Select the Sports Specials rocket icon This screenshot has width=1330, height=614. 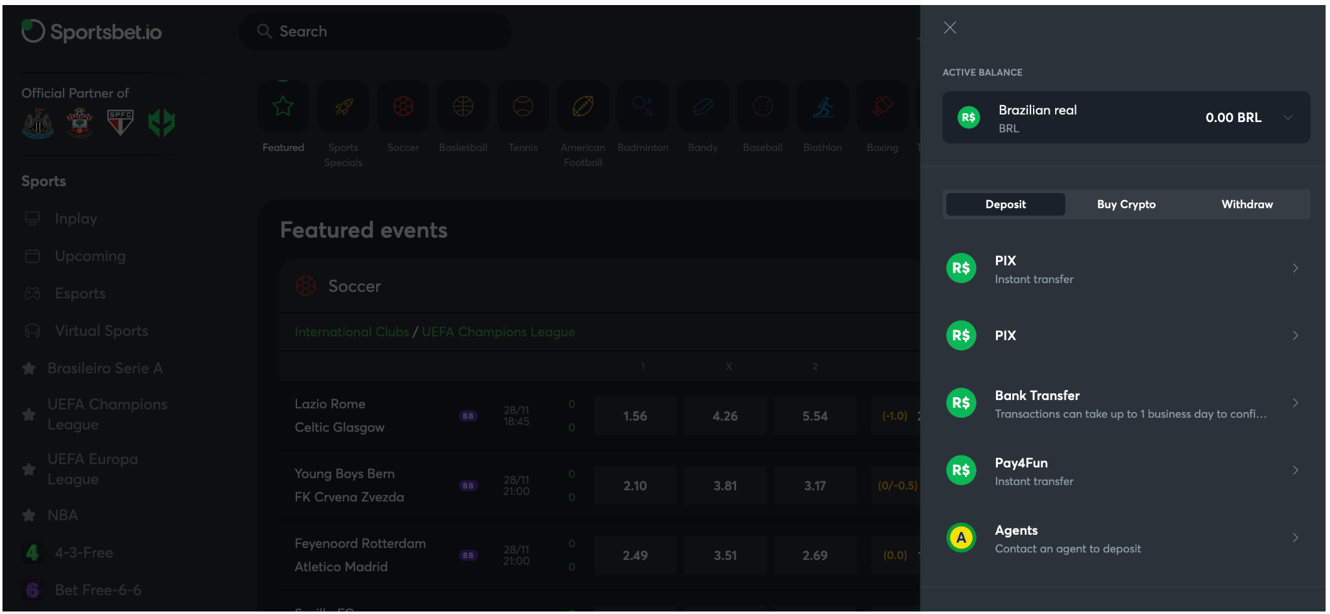(344, 107)
